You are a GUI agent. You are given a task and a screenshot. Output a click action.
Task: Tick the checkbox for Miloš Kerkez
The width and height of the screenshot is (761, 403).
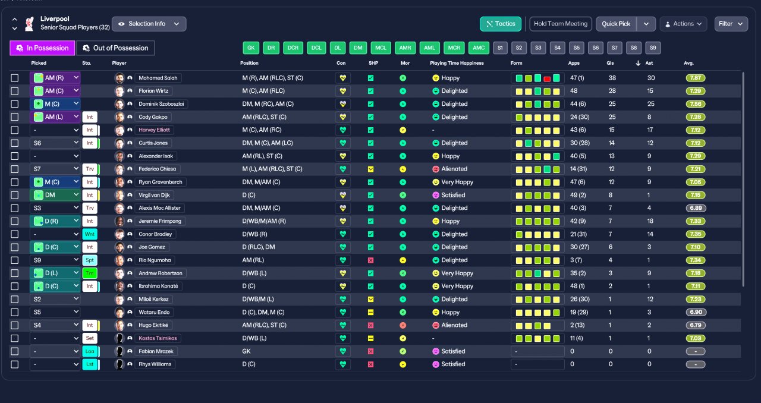tap(15, 299)
